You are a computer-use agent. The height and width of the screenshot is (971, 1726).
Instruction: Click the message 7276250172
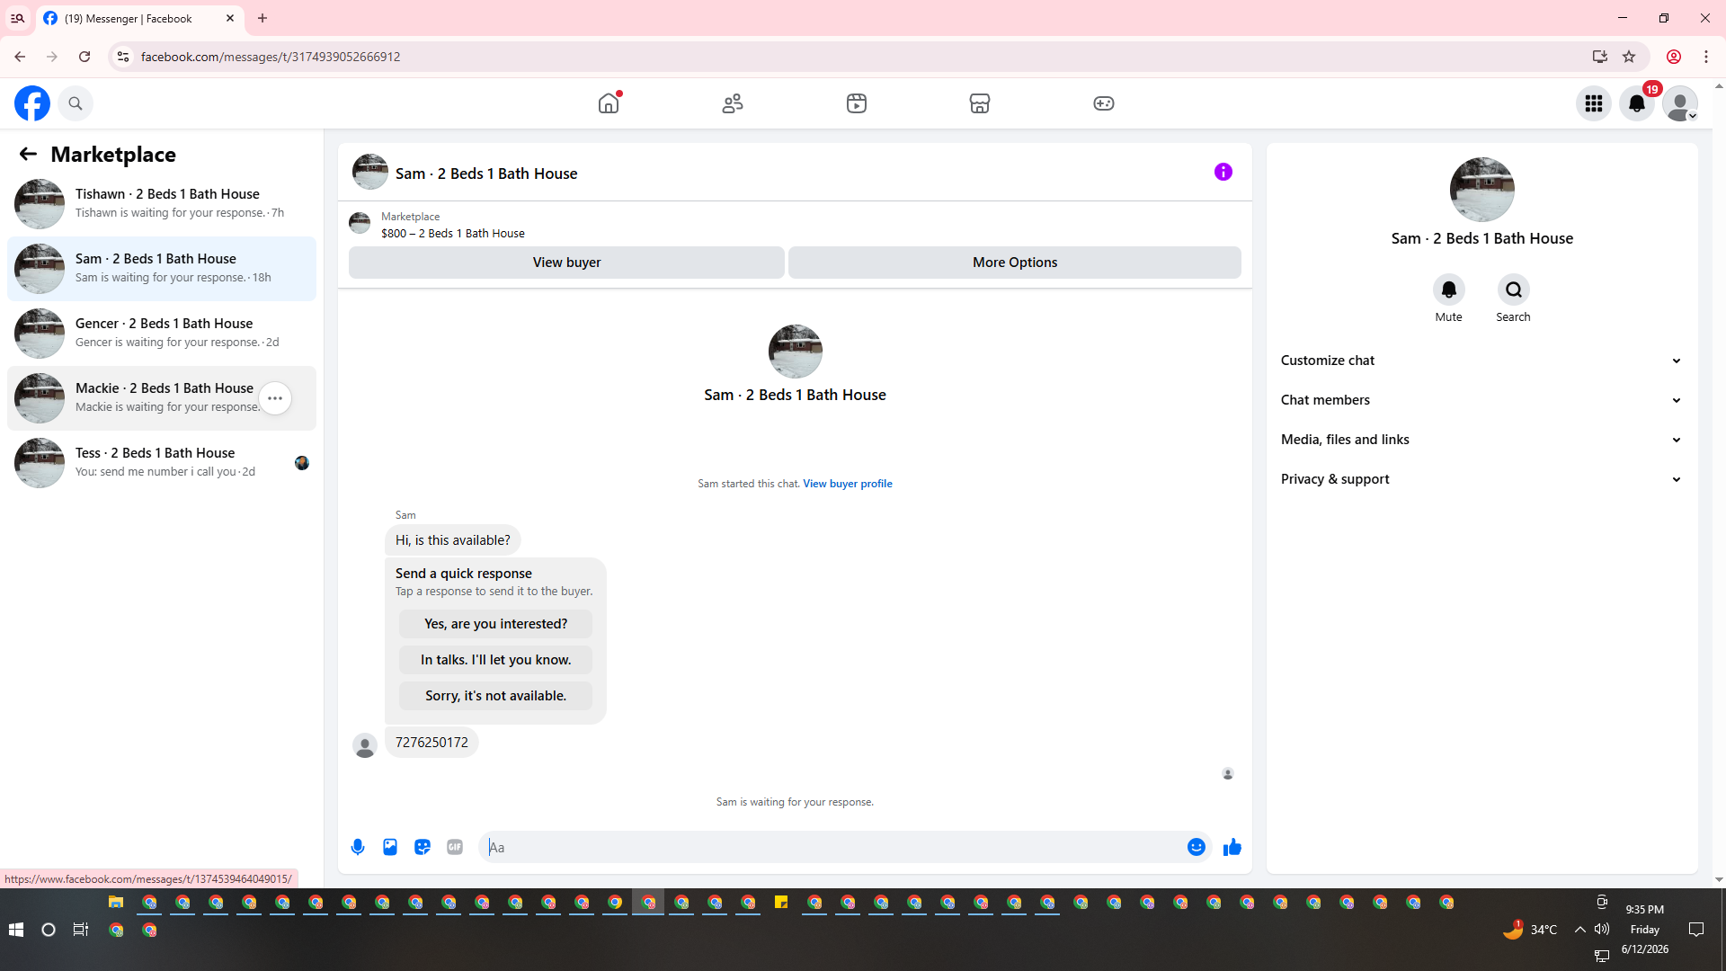click(431, 743)
